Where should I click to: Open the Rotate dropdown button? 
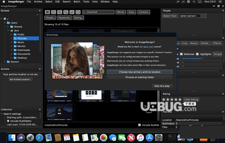205,43
